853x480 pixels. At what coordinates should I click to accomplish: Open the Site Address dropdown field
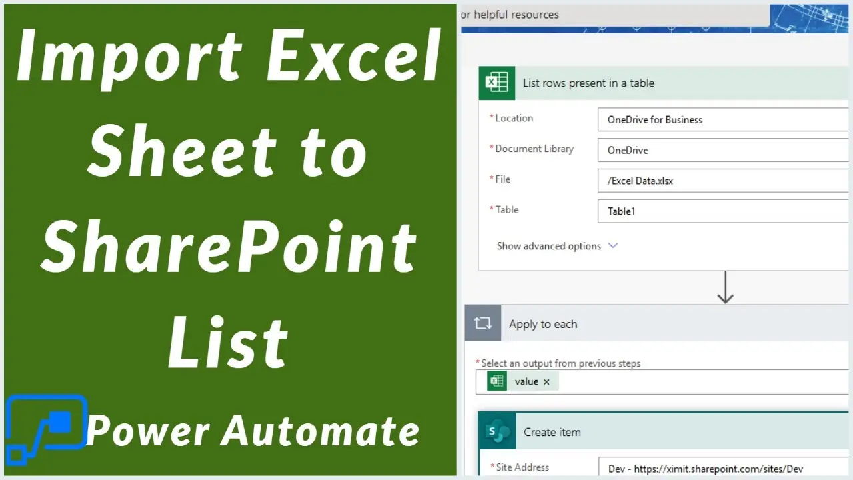click(725, 468)
